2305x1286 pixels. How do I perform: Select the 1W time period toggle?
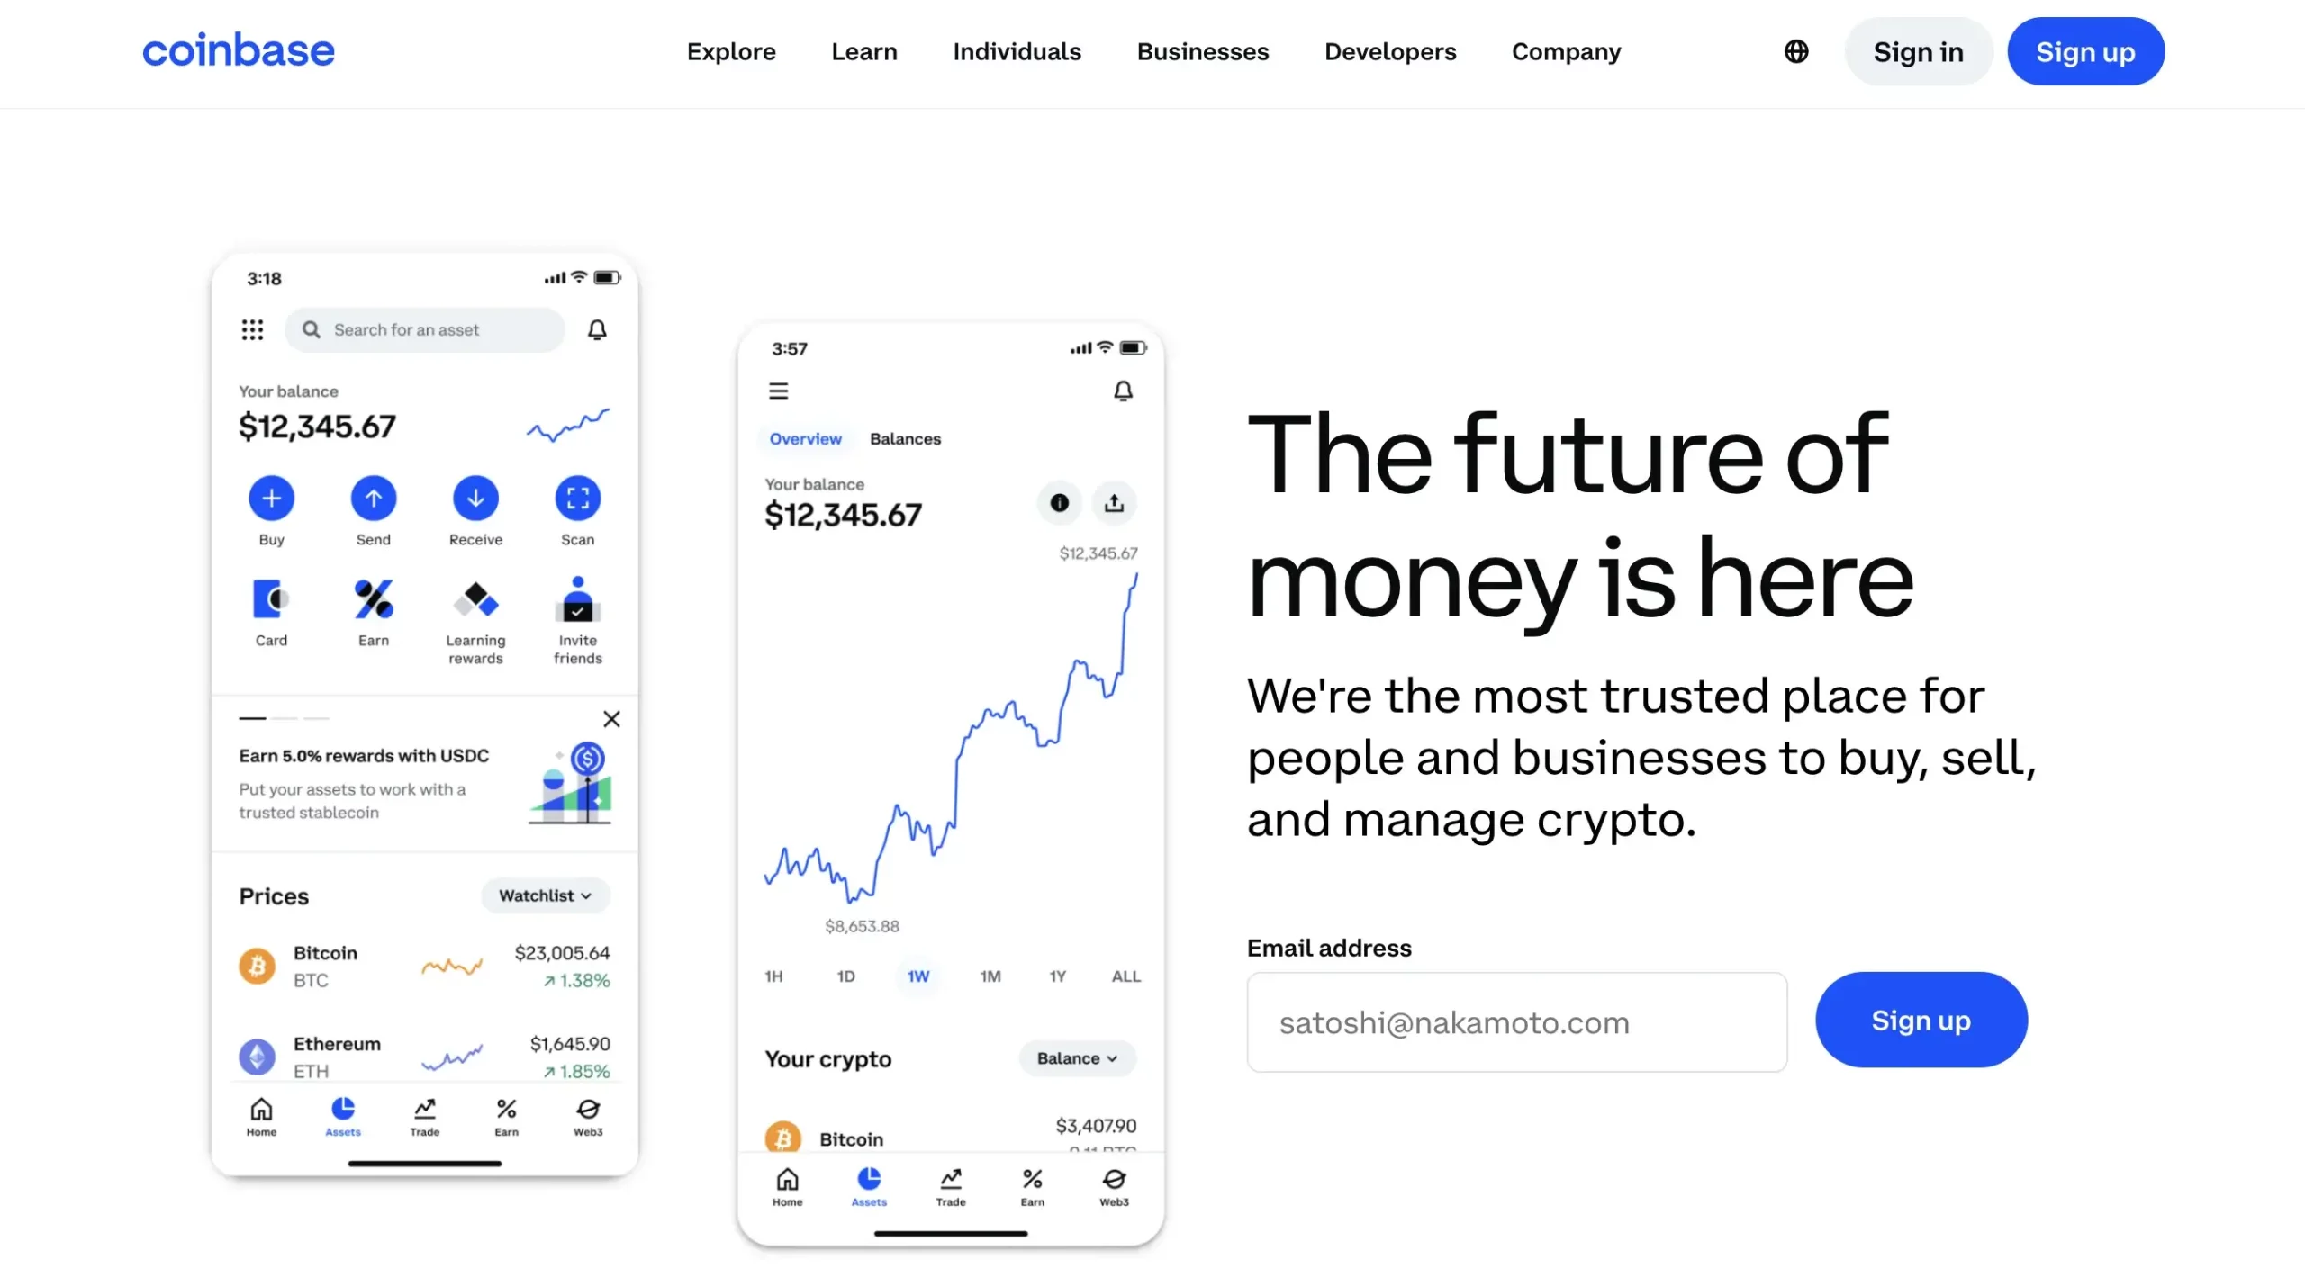tap(917, 976)
